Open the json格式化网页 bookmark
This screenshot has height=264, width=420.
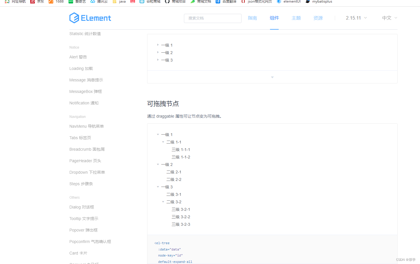coord(256,1)
